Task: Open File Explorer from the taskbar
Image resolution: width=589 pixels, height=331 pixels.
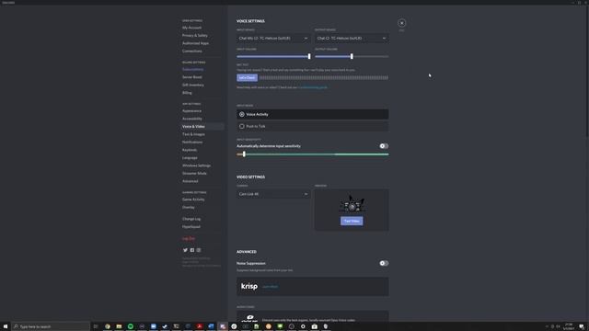Action: pos(119,326)
